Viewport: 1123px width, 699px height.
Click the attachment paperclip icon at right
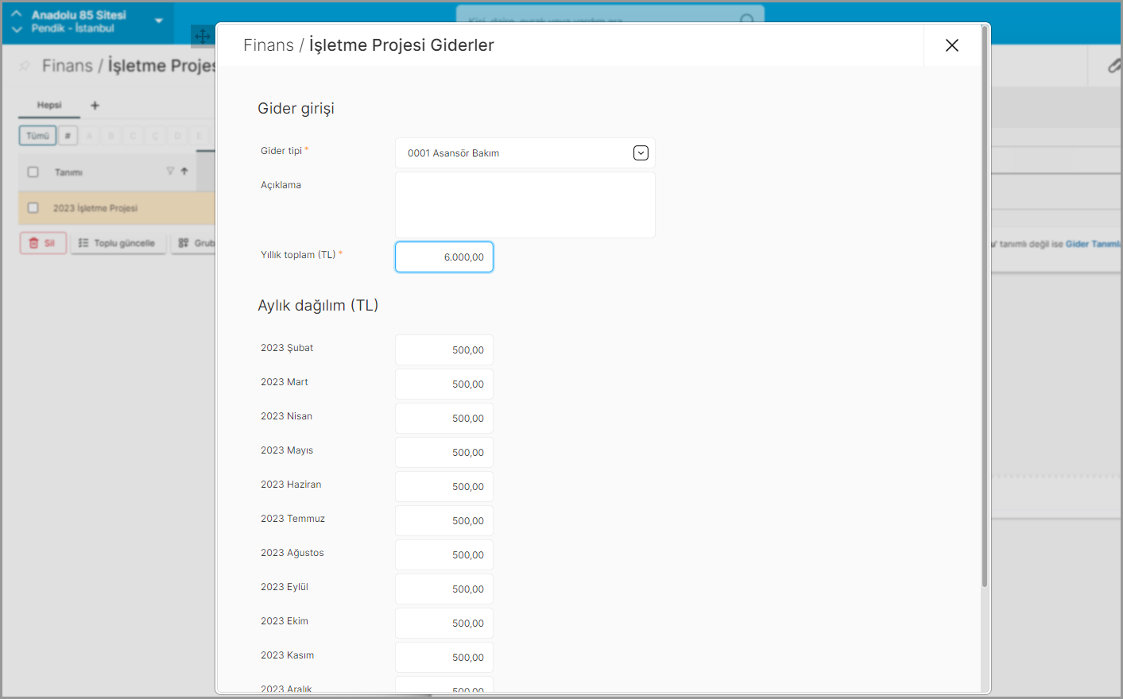tap(1114, 66)
